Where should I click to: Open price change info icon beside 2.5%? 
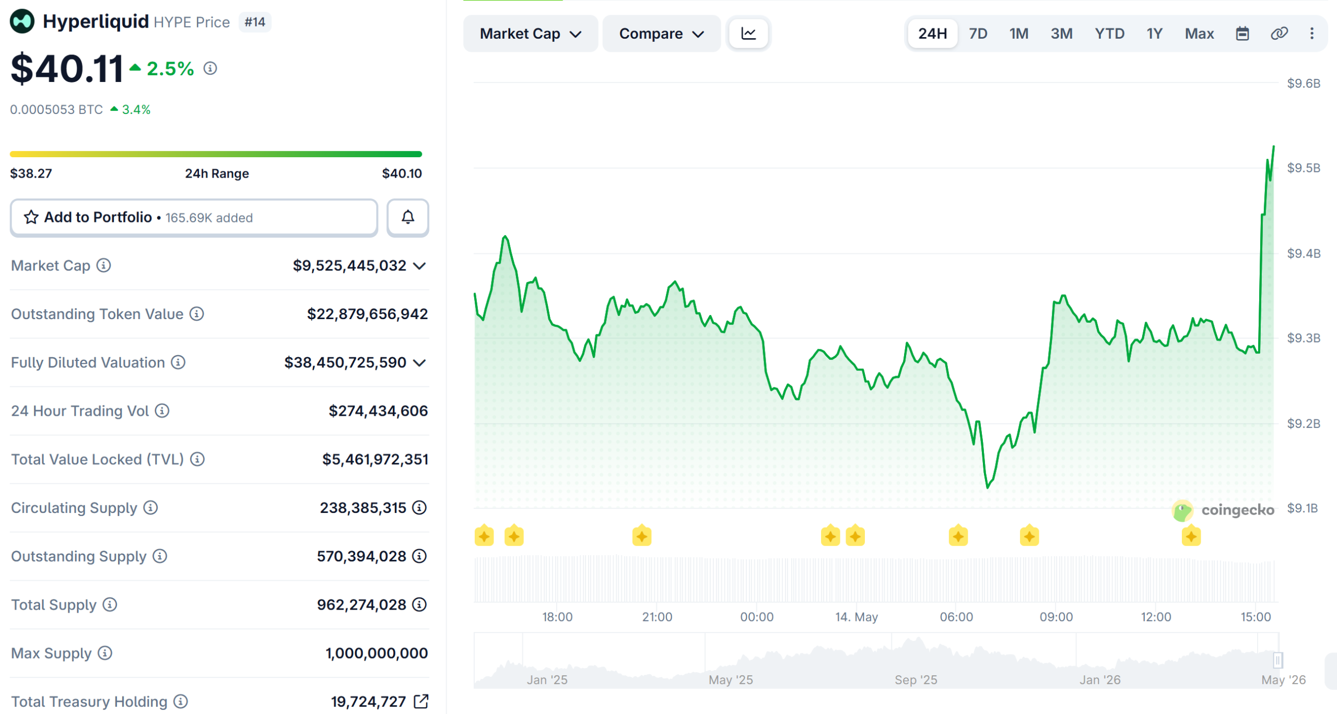coord(210,68)
